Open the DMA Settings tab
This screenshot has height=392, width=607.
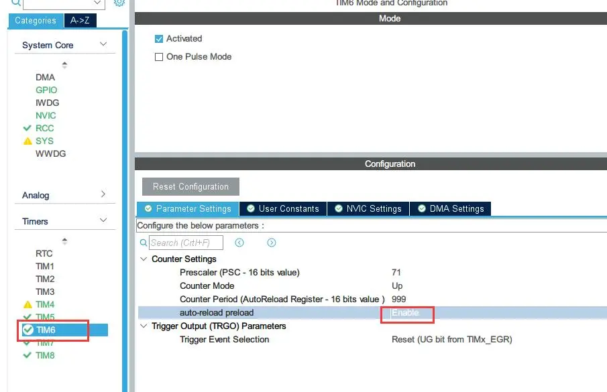click(450, 209)
